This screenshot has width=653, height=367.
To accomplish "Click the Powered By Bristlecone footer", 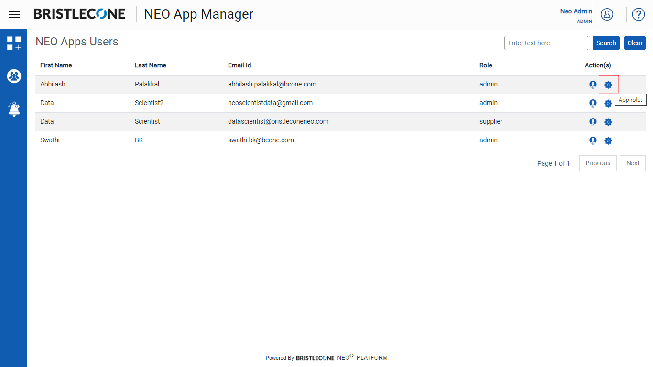I will click(x=326, y=357).
